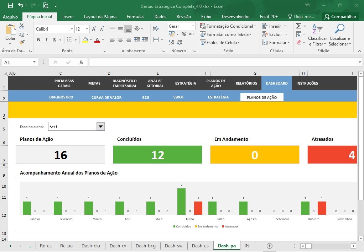
Task: Open the CURVA DE VALOR dashboard link
Action: click(106, 97)
